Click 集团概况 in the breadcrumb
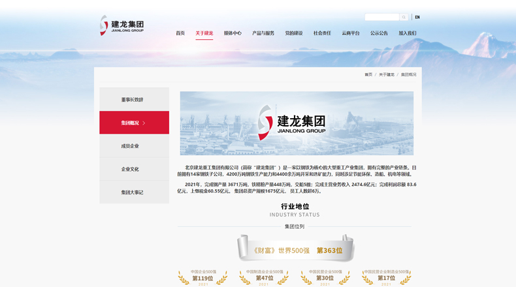Viewport: 516px width, 287px height. (x=408, y=74)
